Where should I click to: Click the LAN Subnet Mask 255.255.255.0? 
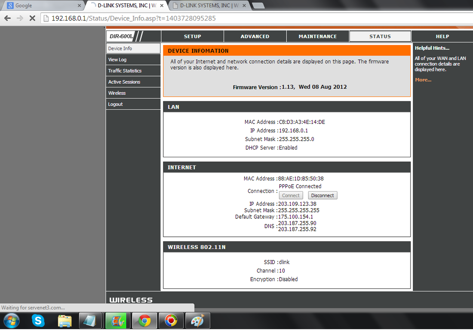(296, 139)
